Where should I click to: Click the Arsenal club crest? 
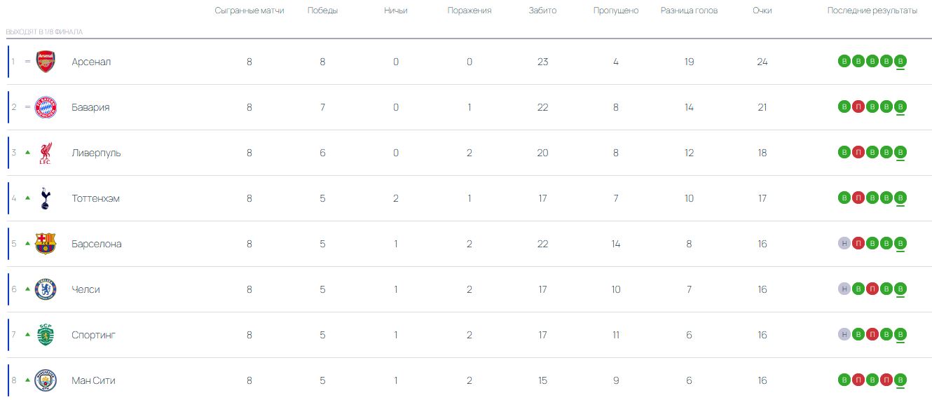[46, 62]
